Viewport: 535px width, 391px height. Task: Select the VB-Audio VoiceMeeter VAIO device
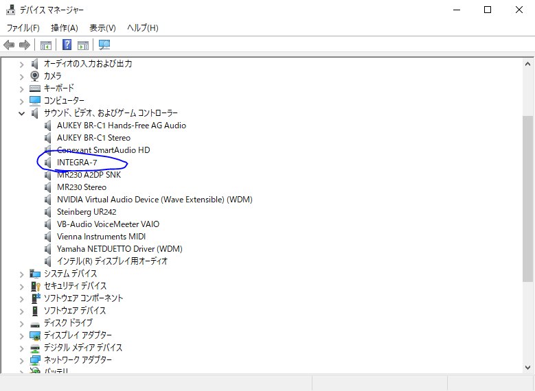point(108,224)
